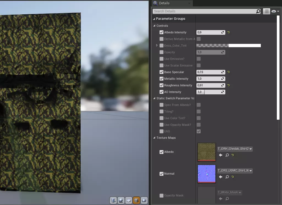The height and width of the screenshot is (205, 282).
Task: Expand the Emis_Color_Tint parameter
Action: coord(157,45)
